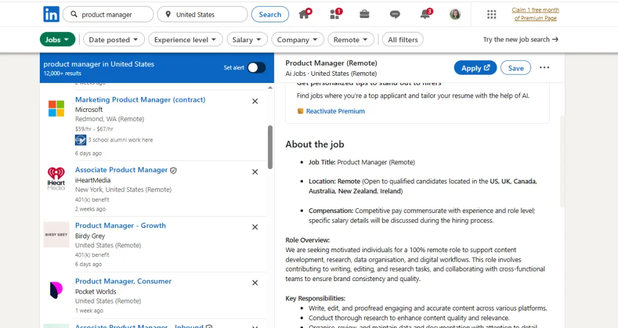Open the My Network icon

click(x=336, y=14)
